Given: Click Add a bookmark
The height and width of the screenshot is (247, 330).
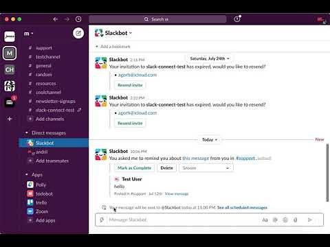Looking at the screenshot, I should pyautogui.click(x=113, y=47).
